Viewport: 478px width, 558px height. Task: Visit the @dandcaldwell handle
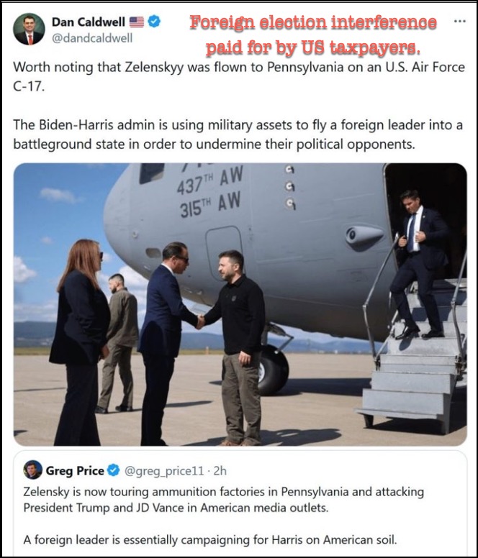(x=92, y=38)
